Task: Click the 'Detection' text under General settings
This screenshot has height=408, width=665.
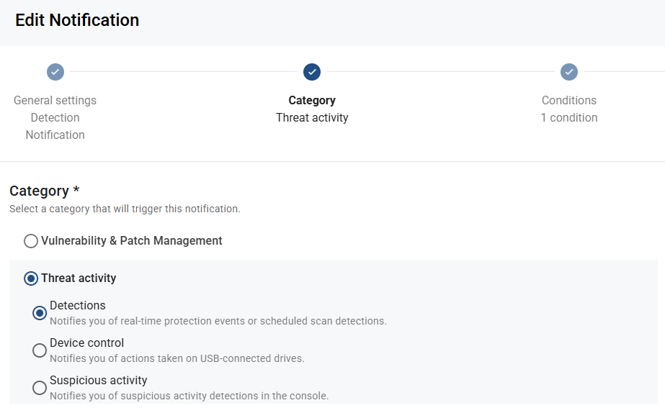Action: click(55, 118)
